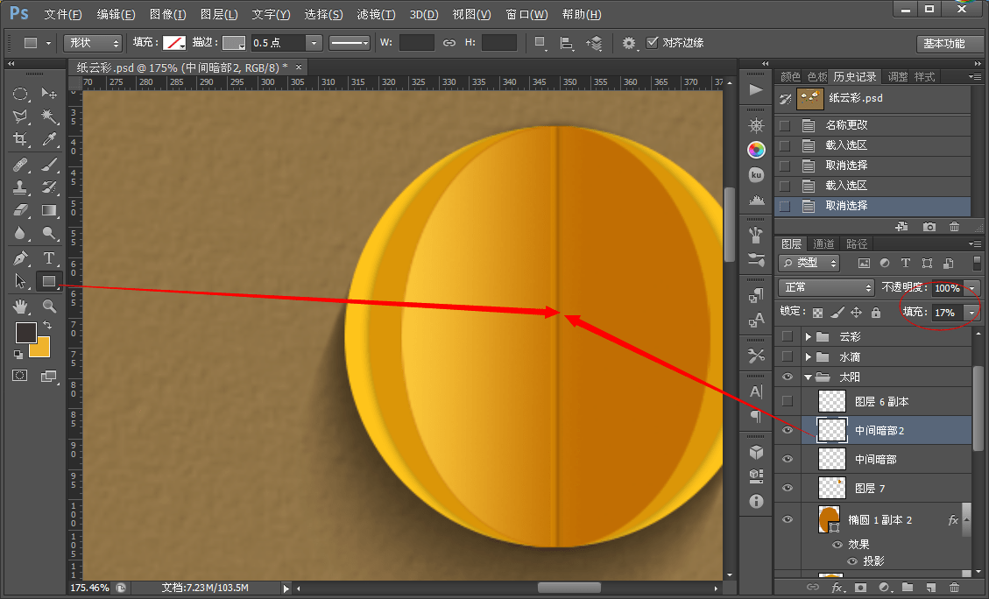Uncheck the 对齐边缘 checkbox
Viewport: 989px width, 599px height.
(652, 43)
